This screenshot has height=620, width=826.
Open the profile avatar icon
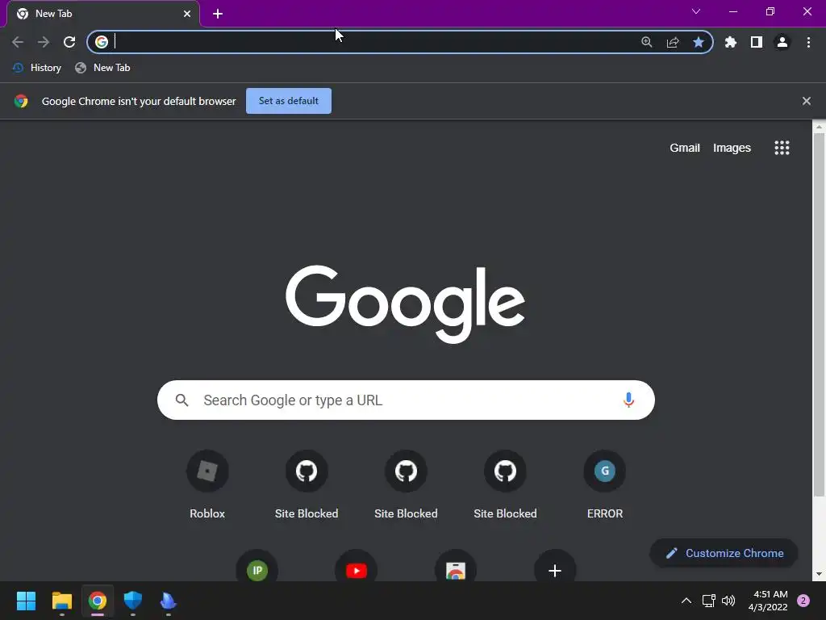[782, 42]
